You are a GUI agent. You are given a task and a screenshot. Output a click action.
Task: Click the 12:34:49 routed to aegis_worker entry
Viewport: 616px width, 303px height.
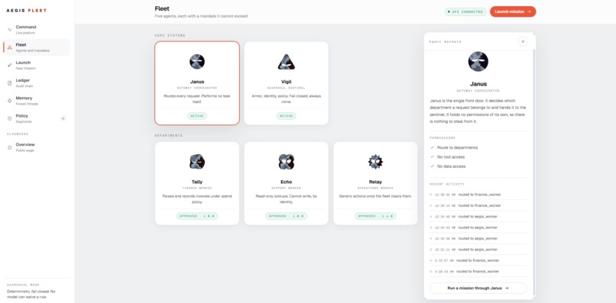coord(478,217)
